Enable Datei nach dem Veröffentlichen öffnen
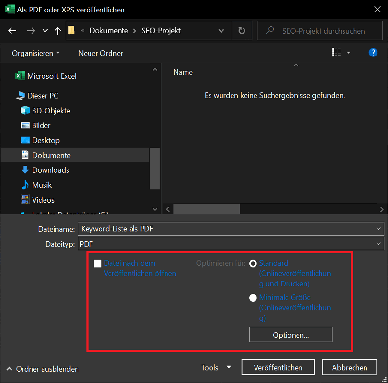388x383 pixels. (98, 264)
